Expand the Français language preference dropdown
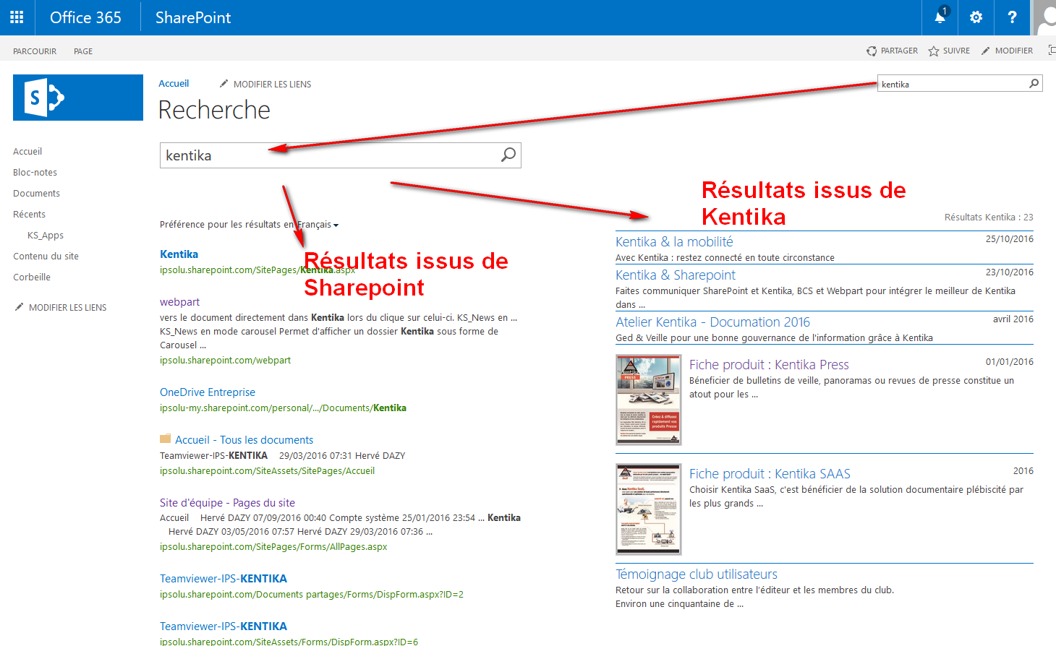Screen dimensions: 1056x646 click(x=318, y=225)
